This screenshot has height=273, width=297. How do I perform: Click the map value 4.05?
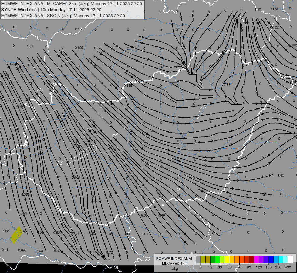[x=25, y=194]
